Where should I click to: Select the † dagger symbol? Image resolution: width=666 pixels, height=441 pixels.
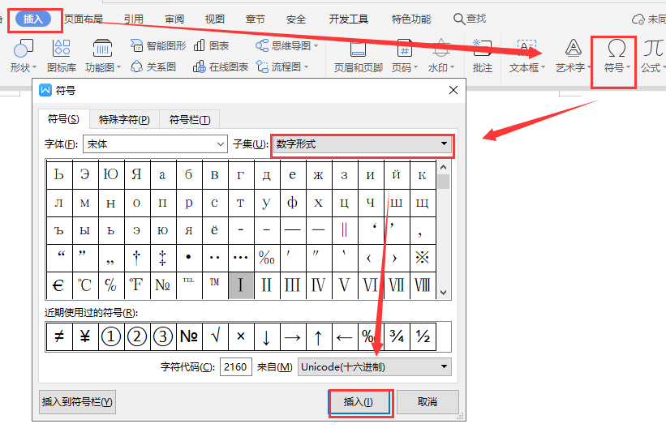(137, 258)
